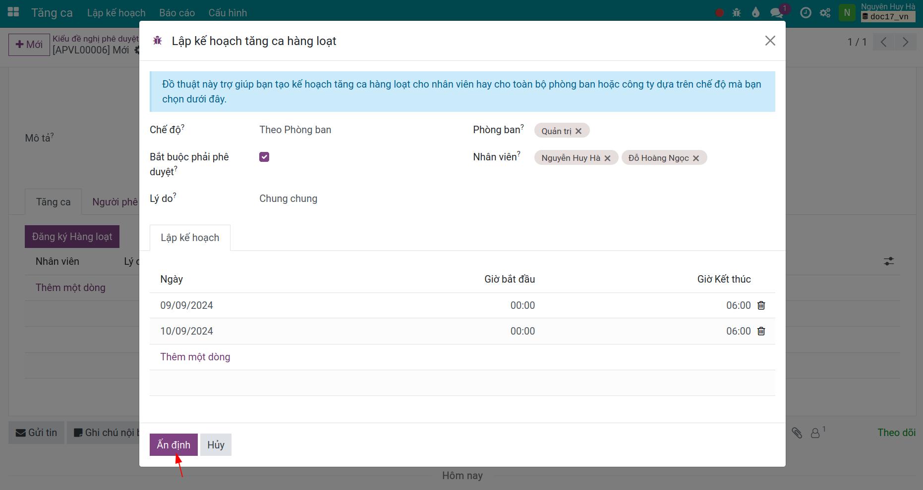Open the Chế độ dropdown field
This screenshot has height=490, width=923.
(357, 130)
